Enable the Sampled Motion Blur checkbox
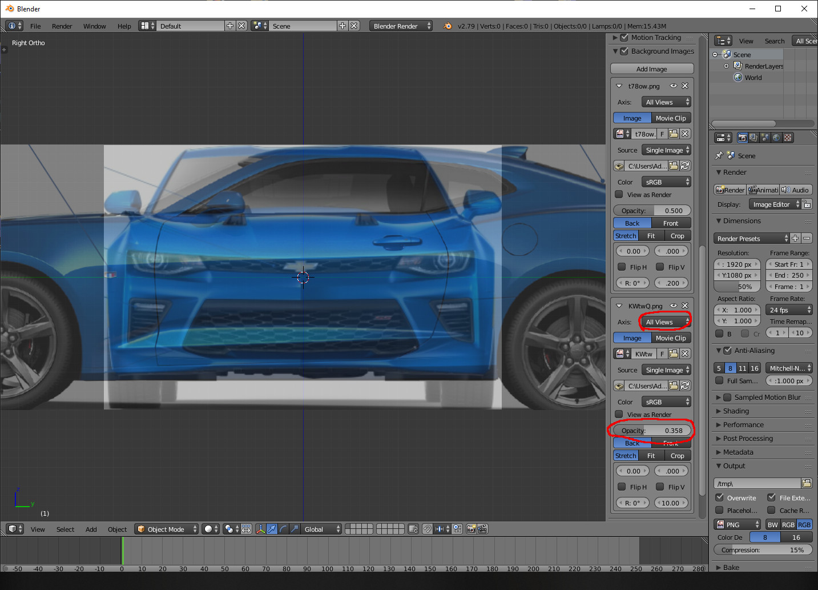The height and width of the screenshot is (590, 818). pos(727,397)
